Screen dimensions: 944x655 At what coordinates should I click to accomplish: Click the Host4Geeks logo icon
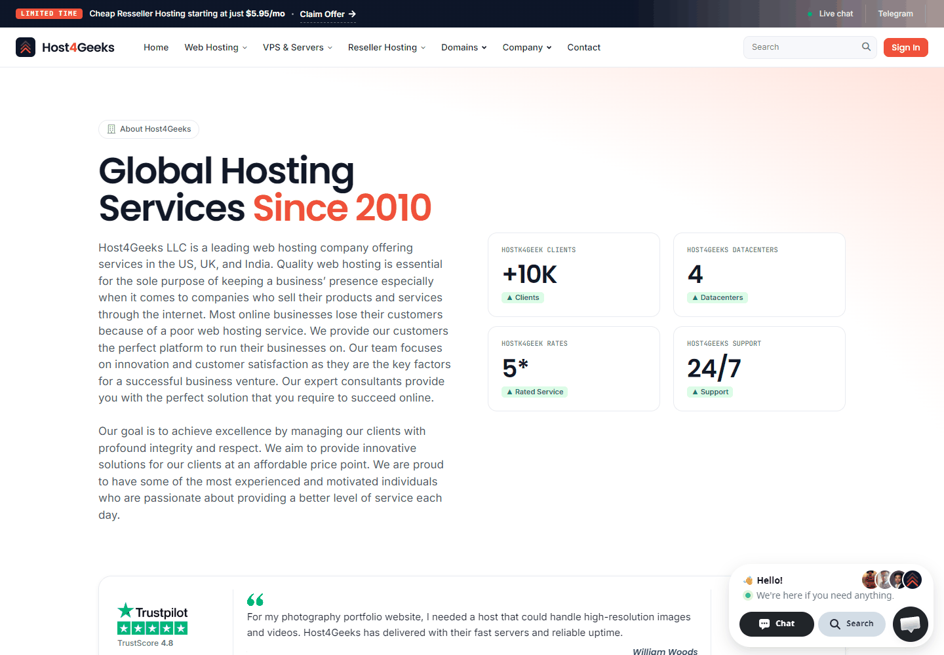click(x=26, y=47)
